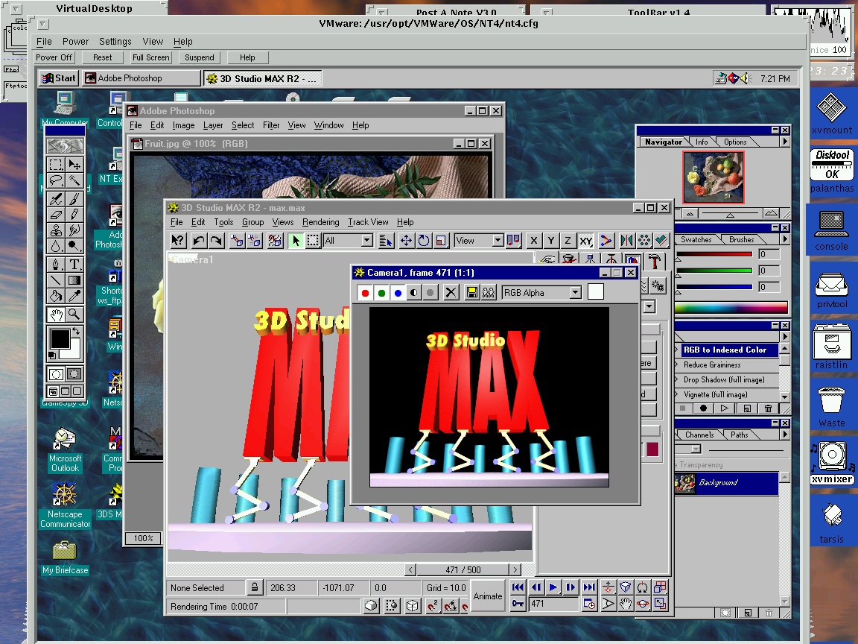Save the rendered bitmap with disk icon
This screenshot has height=644, width=858.
pos(471,293)
